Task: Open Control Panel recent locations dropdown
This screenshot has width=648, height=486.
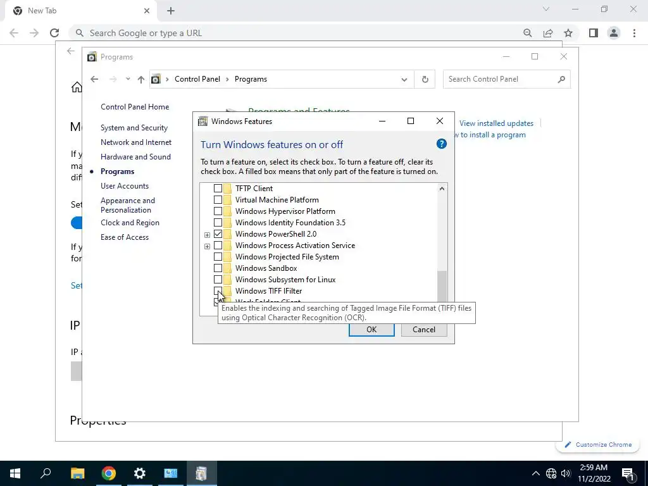Action: (x=128, y=79)
